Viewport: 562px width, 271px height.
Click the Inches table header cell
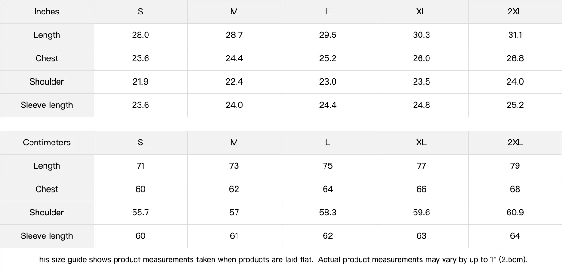(47, 12)
